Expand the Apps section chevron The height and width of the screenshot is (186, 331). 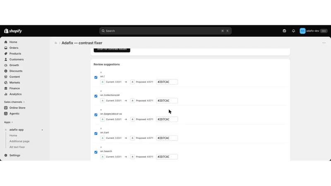click(x=12, y=122)
